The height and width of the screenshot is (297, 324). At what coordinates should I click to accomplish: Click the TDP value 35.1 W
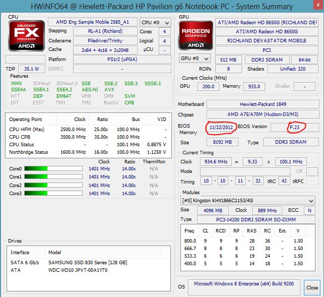coord(32,69)
